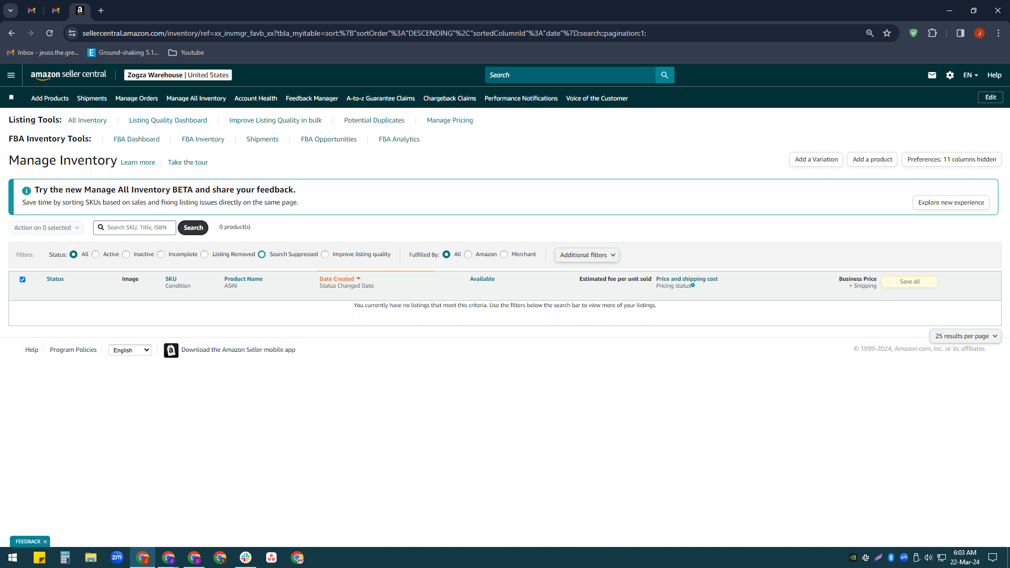This screenshot has height=568, width=1010.
Task: Click the info icon in BETA banner
Action: (26, 190)
